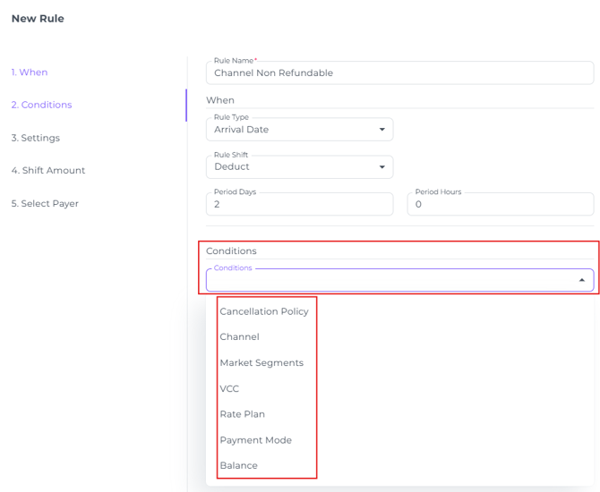This screenshot has height=492, width=600.
Task: Select Payment Mode condition
Action: [255, 440]
